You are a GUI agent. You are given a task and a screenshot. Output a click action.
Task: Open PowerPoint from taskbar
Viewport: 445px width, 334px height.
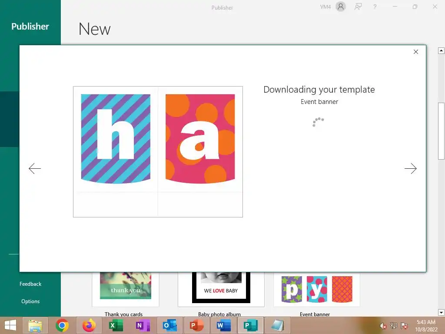(x=196, y=325)
